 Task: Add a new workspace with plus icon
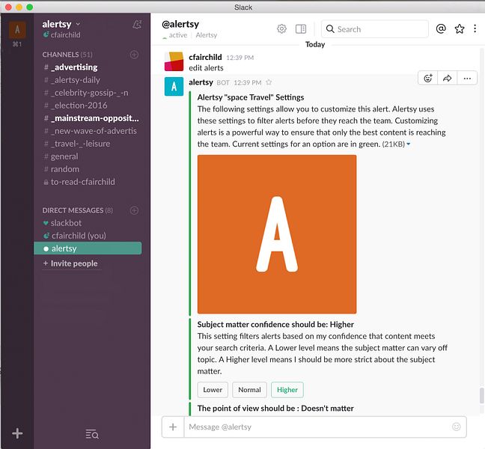17,433
